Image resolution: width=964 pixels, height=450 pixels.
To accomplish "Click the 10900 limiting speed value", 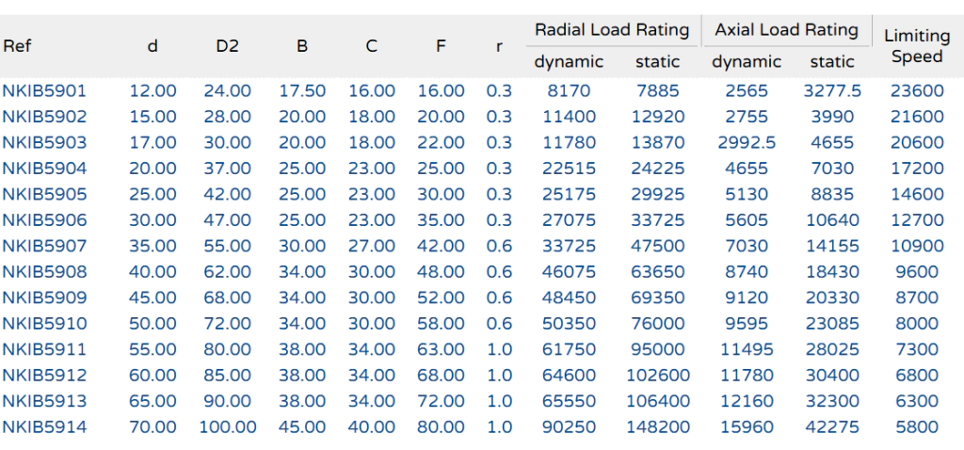I will pos(917,246).
